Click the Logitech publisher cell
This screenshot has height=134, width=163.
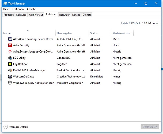(x=62, y=64)
